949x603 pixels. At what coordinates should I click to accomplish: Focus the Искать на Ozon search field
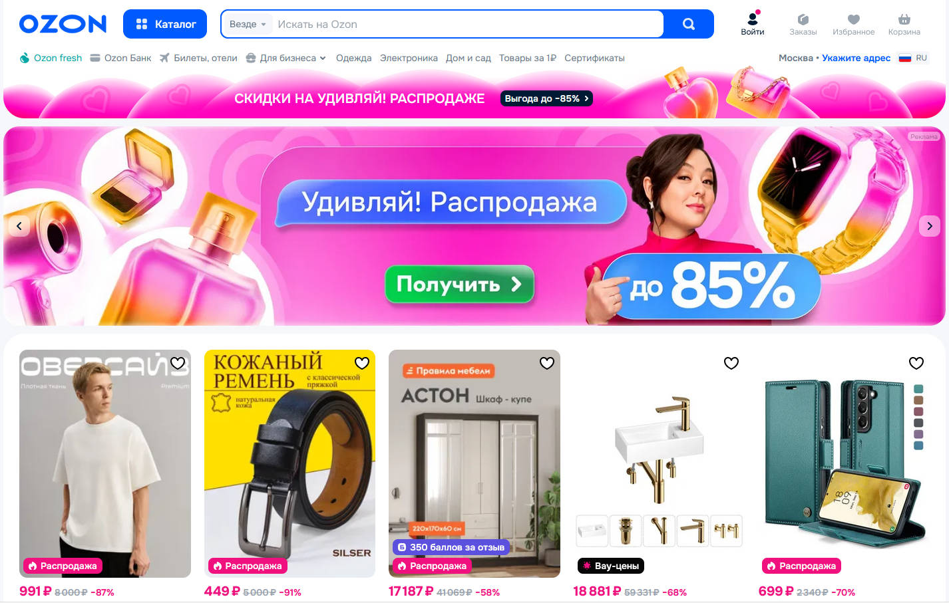click(x=467, y=24)
